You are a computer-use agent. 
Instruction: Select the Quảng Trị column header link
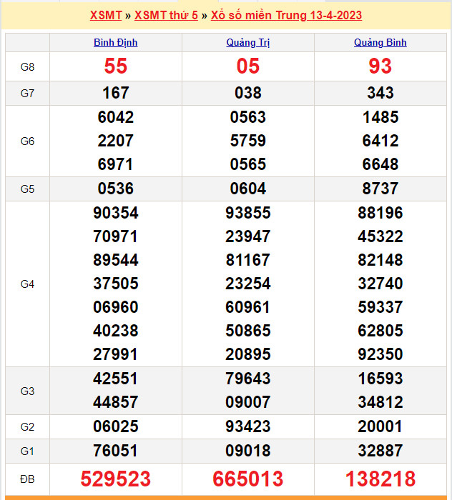point(248,42)
